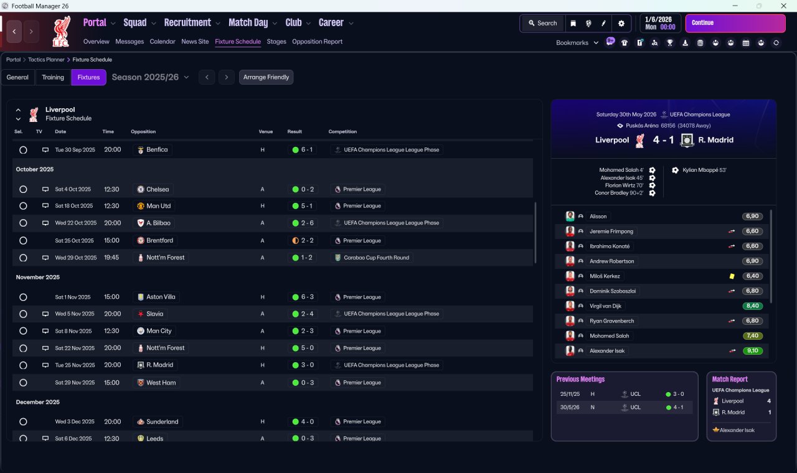Click TV icon on the Benfica row

pyautogui.click(x=45, y=150)
